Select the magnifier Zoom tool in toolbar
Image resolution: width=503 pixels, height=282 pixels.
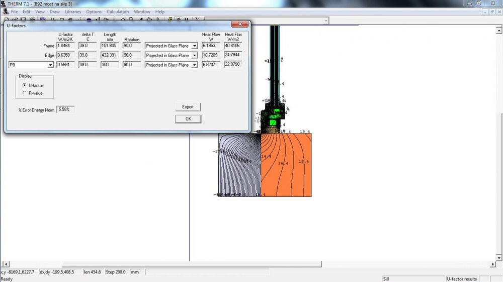click(x=131, y=20)
